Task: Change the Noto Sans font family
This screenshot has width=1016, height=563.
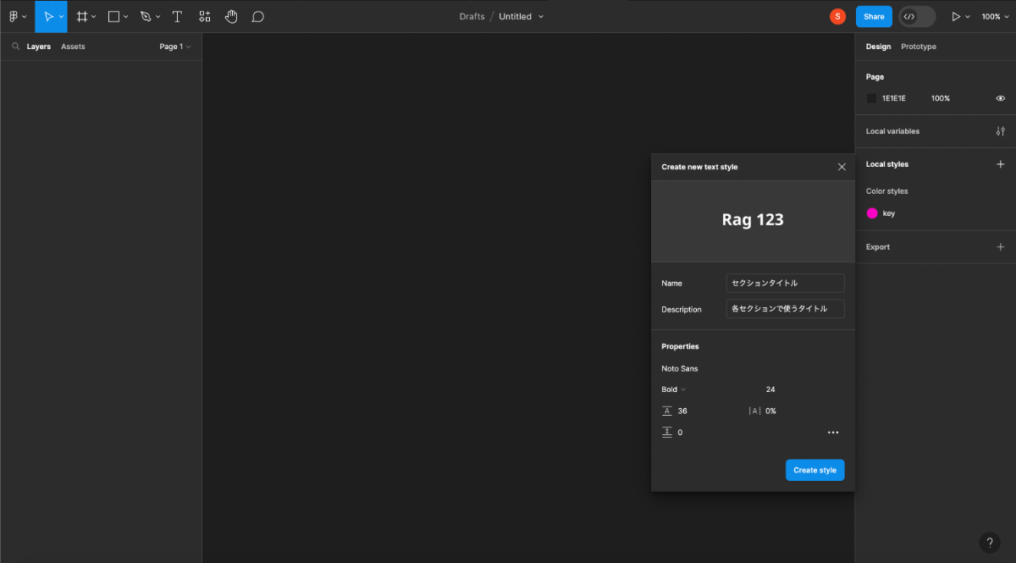Action: 680,368
